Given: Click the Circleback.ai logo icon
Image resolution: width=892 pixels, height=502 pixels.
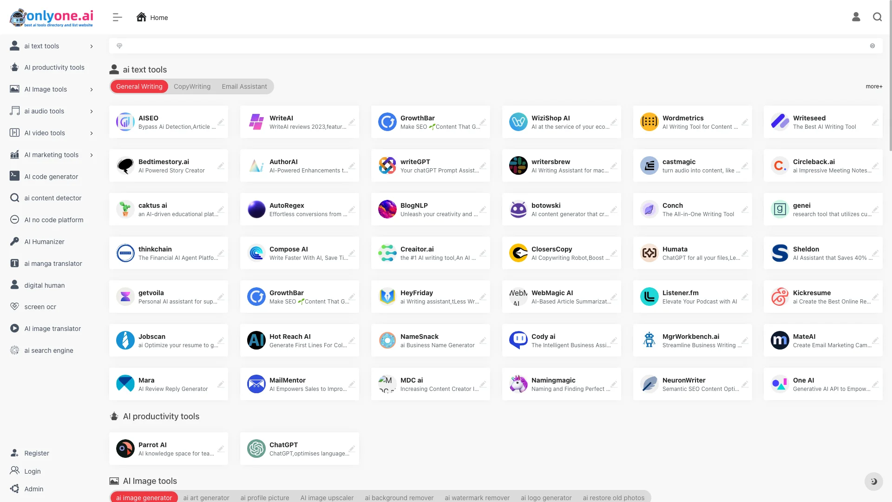Looking at the screenshot, I should (x=780, y=165).
